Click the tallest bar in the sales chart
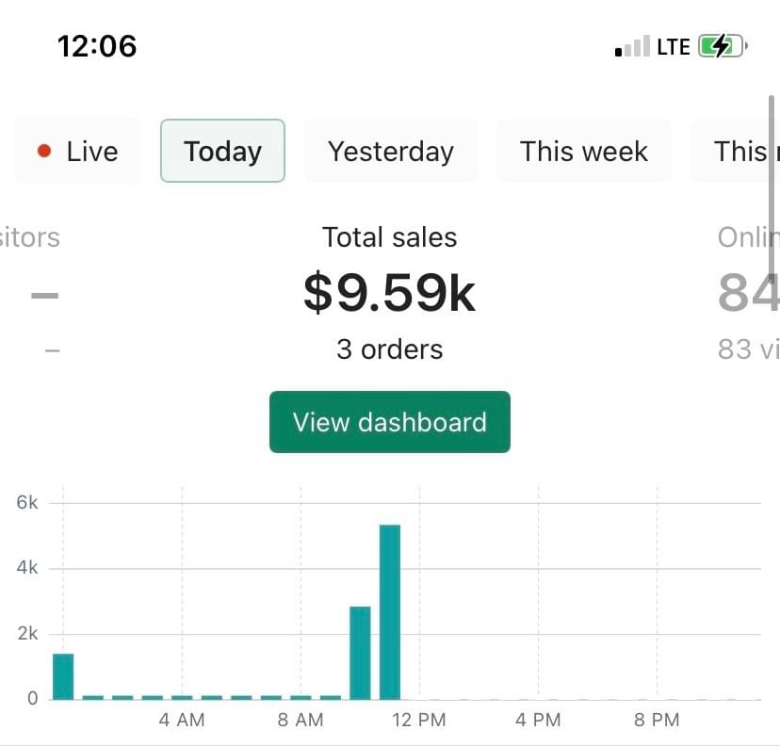This screenshot has width=780, height=746. point(390,611)
